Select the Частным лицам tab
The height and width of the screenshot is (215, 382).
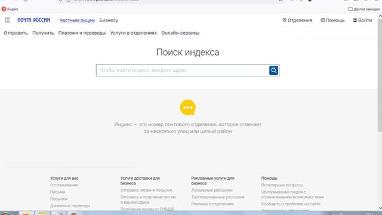coord(77,20)
